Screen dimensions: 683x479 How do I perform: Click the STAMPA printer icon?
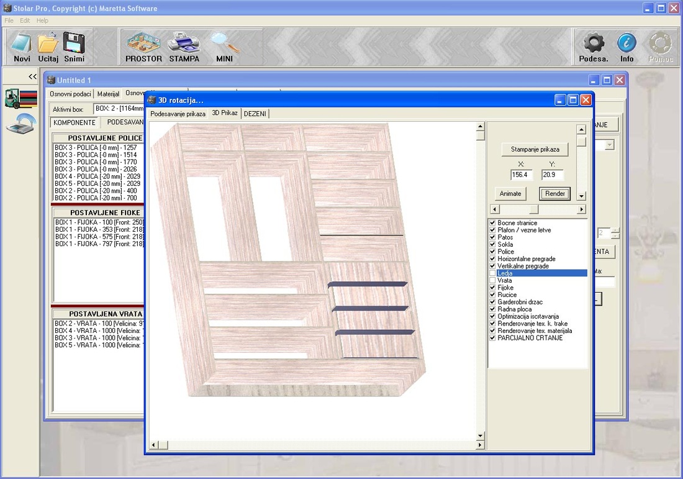pyautogui.click(x=184, y=45)
